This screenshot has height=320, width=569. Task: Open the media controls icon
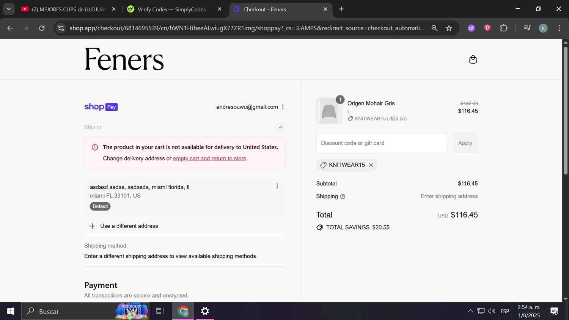point(527,28)
